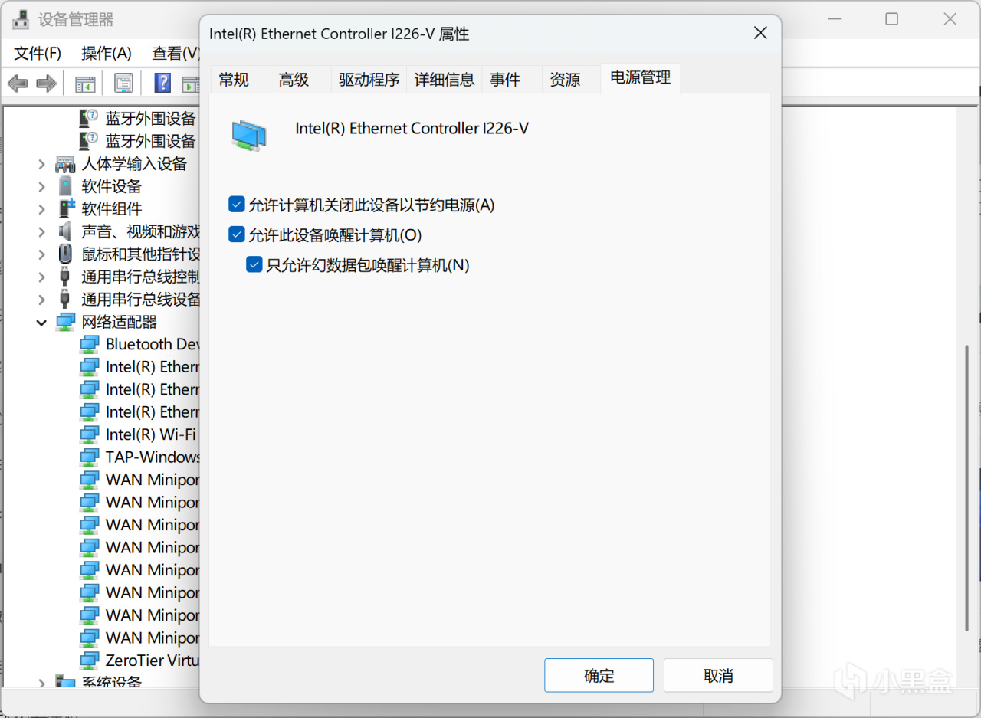
Task: Collapse the 网络适配器 tree node
Action: tap(42, 322)
